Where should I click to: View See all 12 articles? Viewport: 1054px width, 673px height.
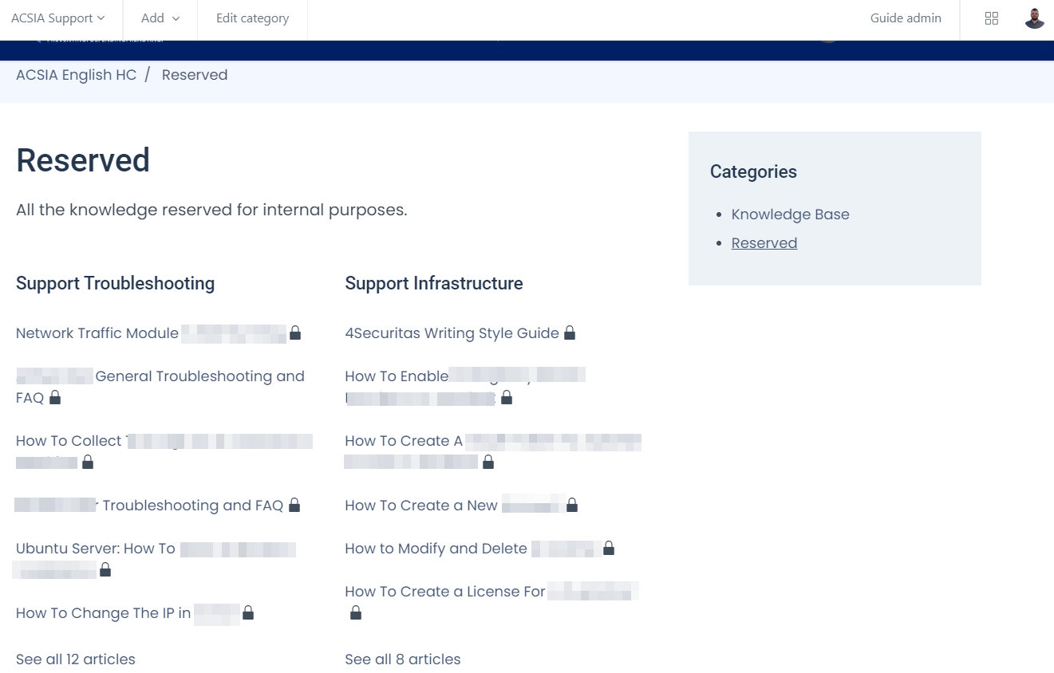point(76,659)
